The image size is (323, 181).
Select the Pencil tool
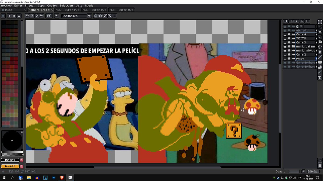[320, 27]
